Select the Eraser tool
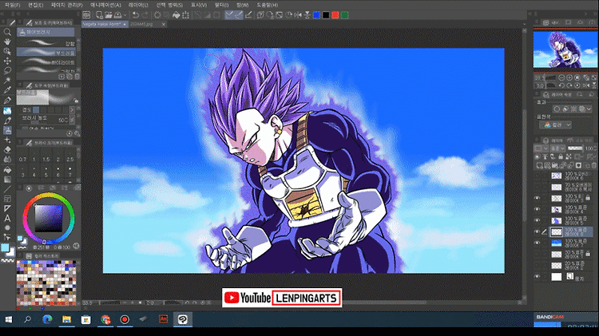This screenshot has width=599, height=336. [x=7, y=150]
